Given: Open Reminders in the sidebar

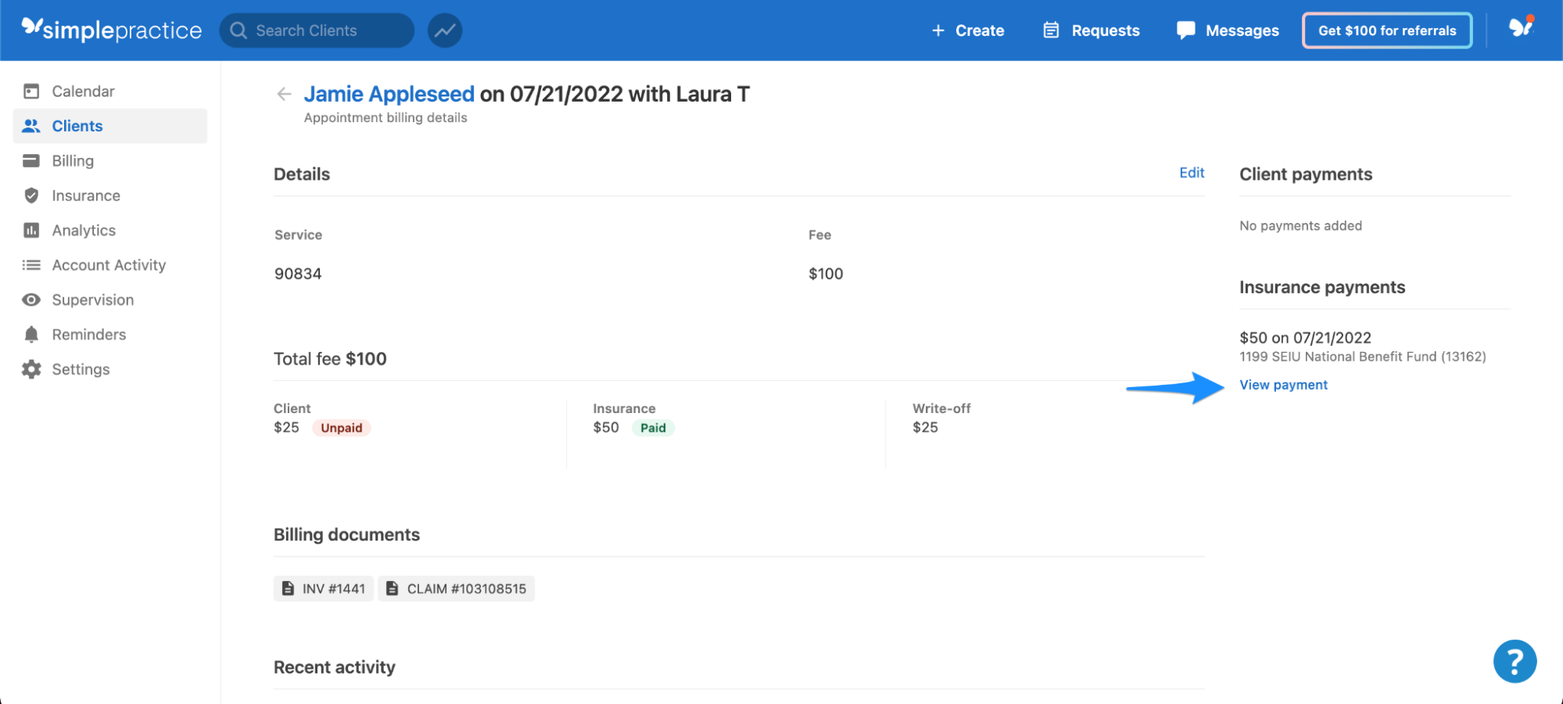Looking at the screenshot, I should point(88,334).
